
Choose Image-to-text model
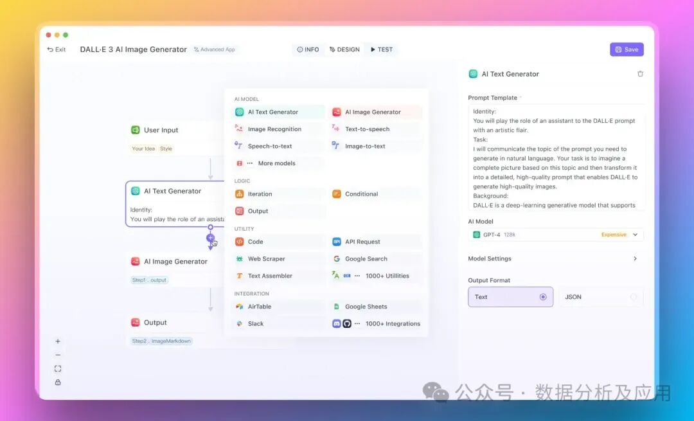click(375, 146)
